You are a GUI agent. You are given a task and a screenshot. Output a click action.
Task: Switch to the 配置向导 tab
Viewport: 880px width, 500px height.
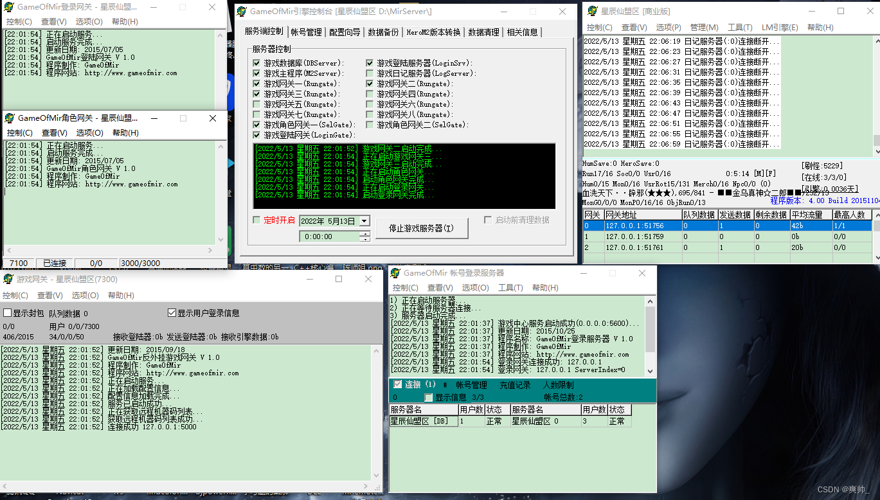click(345, 32)
